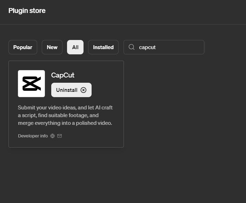Screen dimensions: 246x203
Task: Open developer website via globe icon
Action: pyautogui.click(x=52, y=136)
